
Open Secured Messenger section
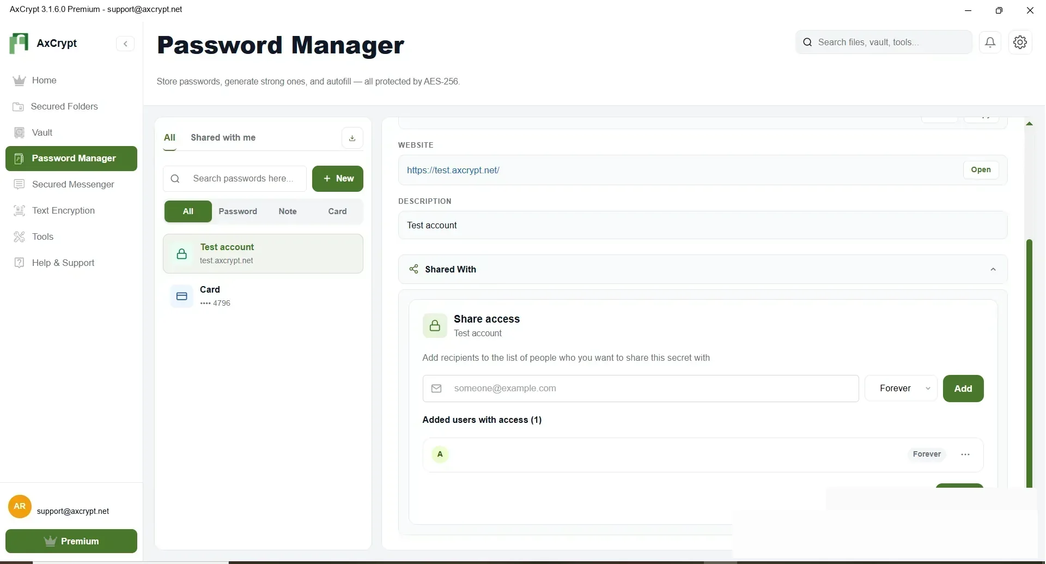tap(71, 185)
